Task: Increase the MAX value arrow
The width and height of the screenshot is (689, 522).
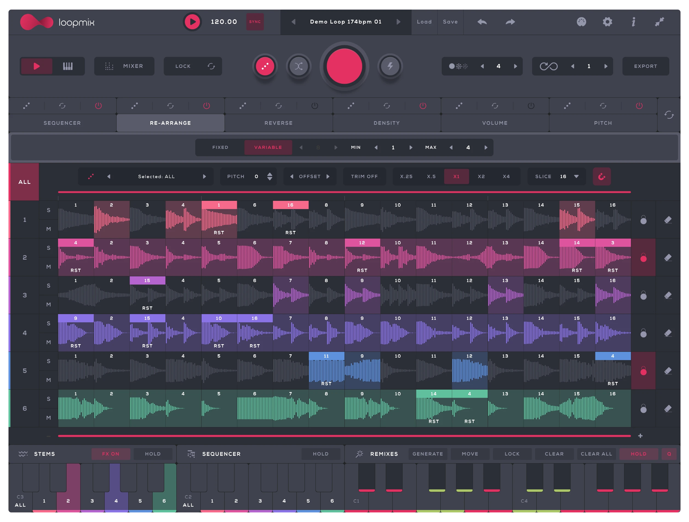Action: (x=486, y=147)
